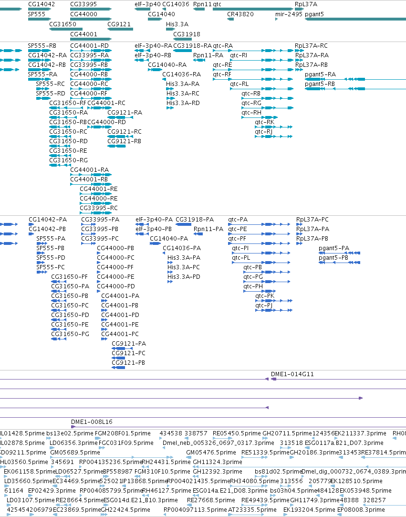Click EST RE27668.5prime

coord(211,500)
